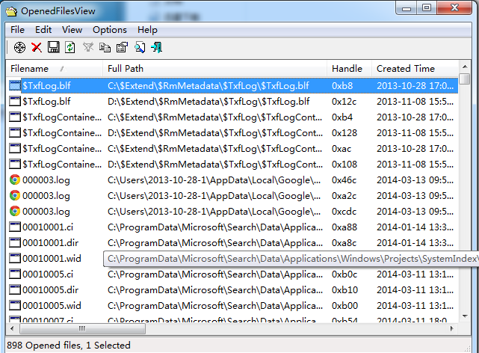Click file icon of selected $TxfLog.blf row

(15, 85)
